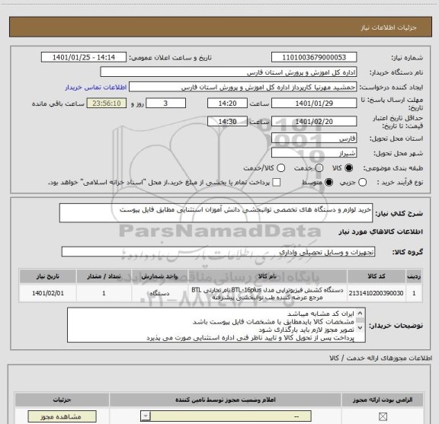
Task: Click the announcement date field 1401/01/25 - 14:14
Action: pyautogui.click(x=84, y=57)
